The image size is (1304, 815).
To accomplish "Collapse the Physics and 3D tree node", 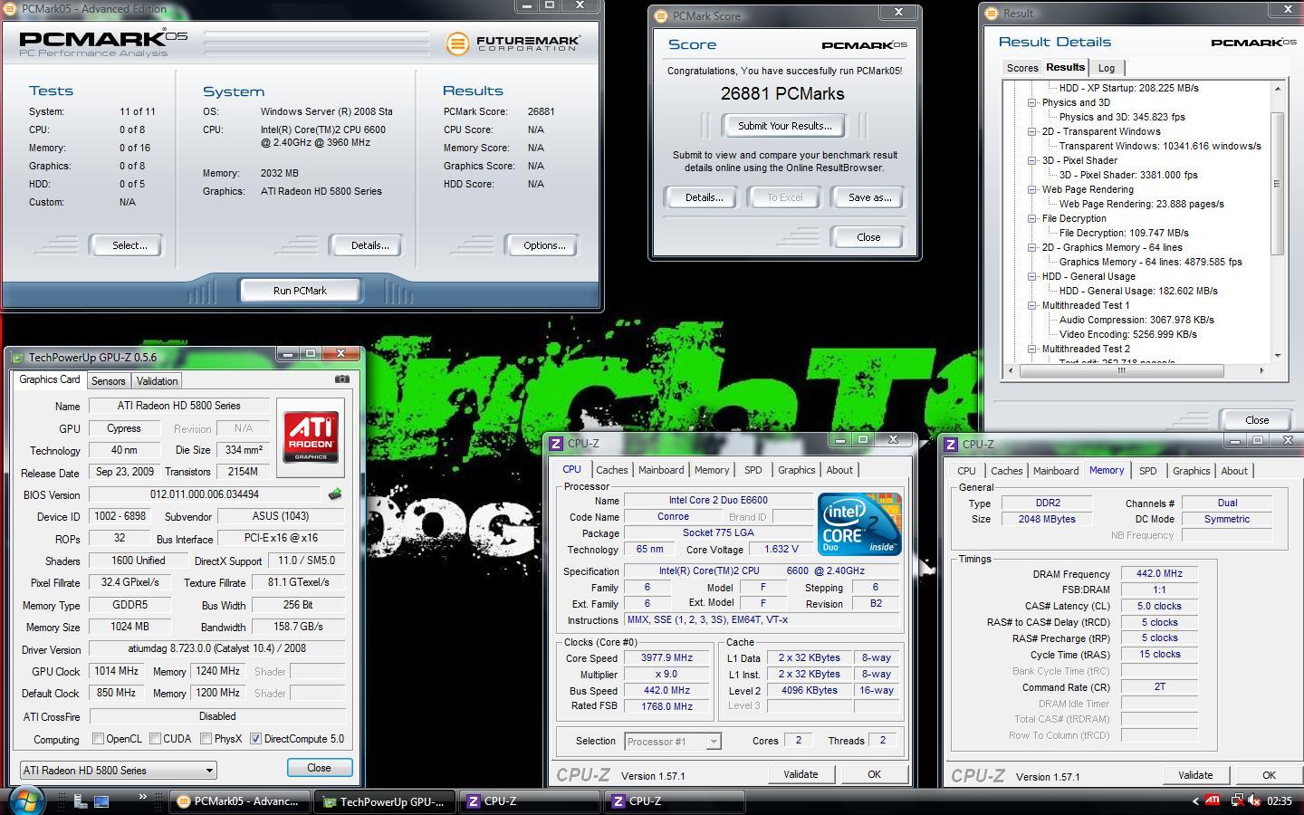I will [x=1031, y=102].
